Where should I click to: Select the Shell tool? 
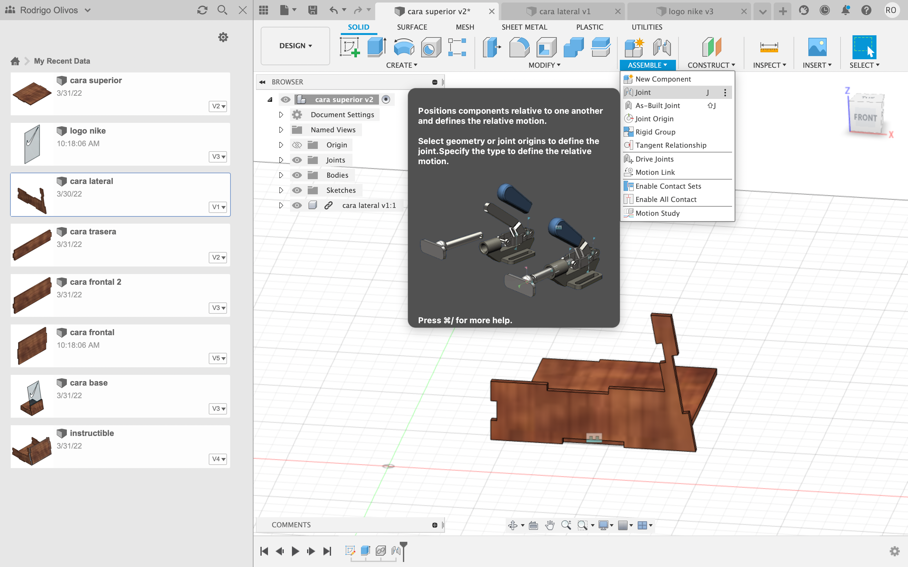pos(546,48)
